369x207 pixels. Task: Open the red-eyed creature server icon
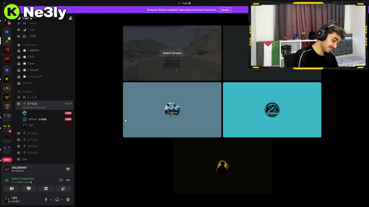click(x=7, y=59)
